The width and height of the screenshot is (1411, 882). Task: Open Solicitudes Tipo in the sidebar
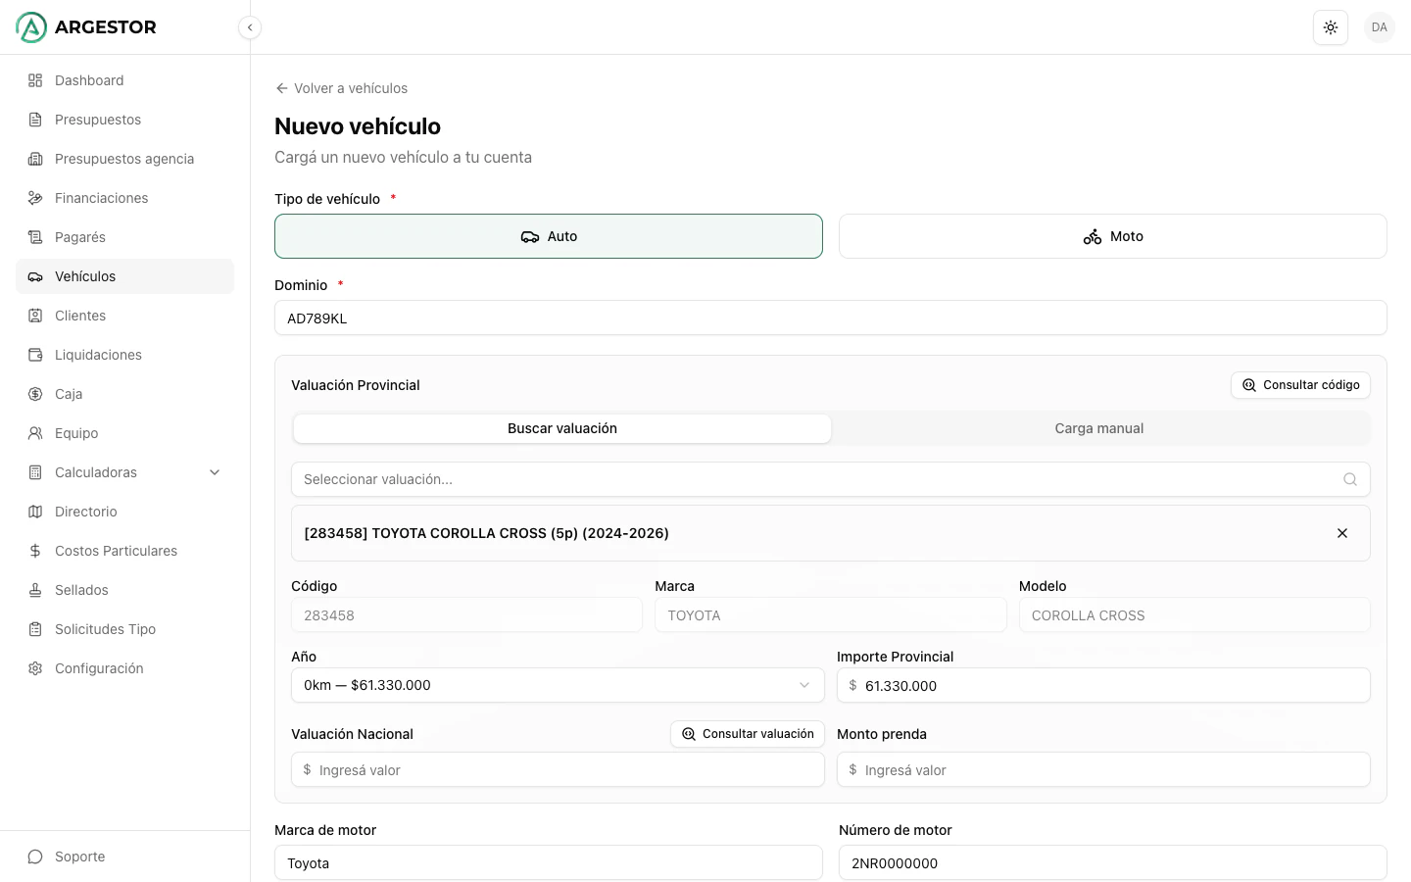124,629
